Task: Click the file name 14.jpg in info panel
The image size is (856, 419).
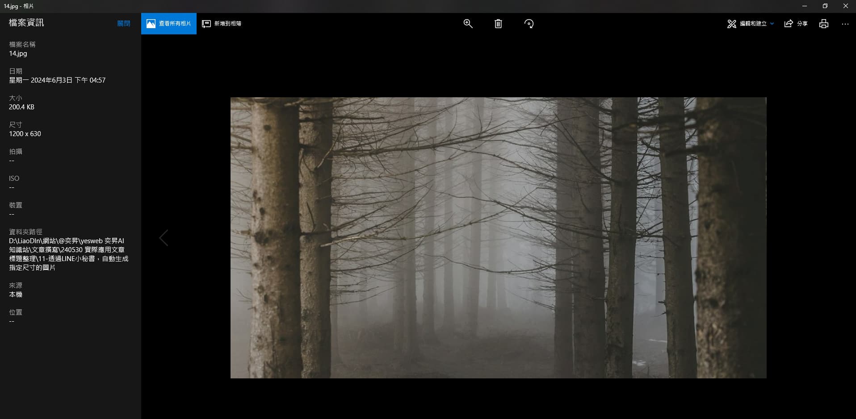Action: point(18,54)
